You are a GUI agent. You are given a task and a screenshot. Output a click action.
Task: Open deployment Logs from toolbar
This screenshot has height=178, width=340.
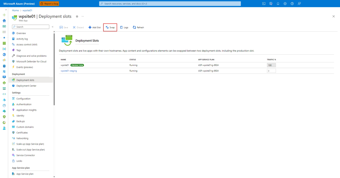[124, 28]
